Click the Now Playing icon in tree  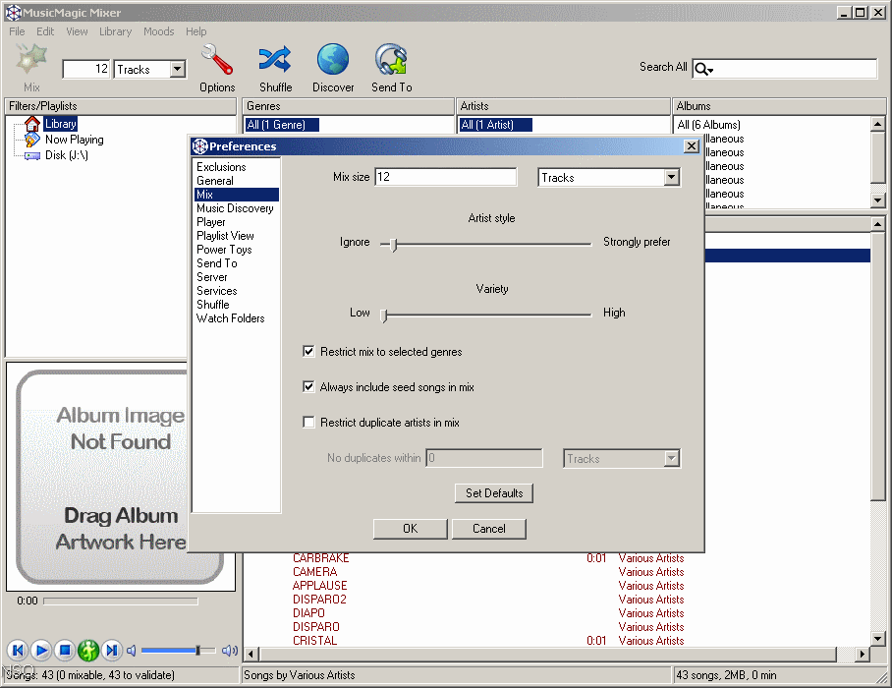32,140
